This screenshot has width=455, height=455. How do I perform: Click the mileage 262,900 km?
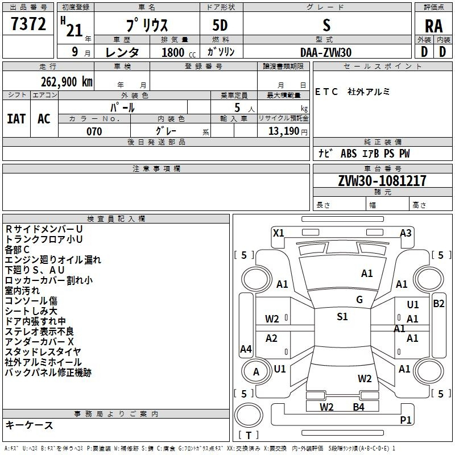click(x=67, y=82)
